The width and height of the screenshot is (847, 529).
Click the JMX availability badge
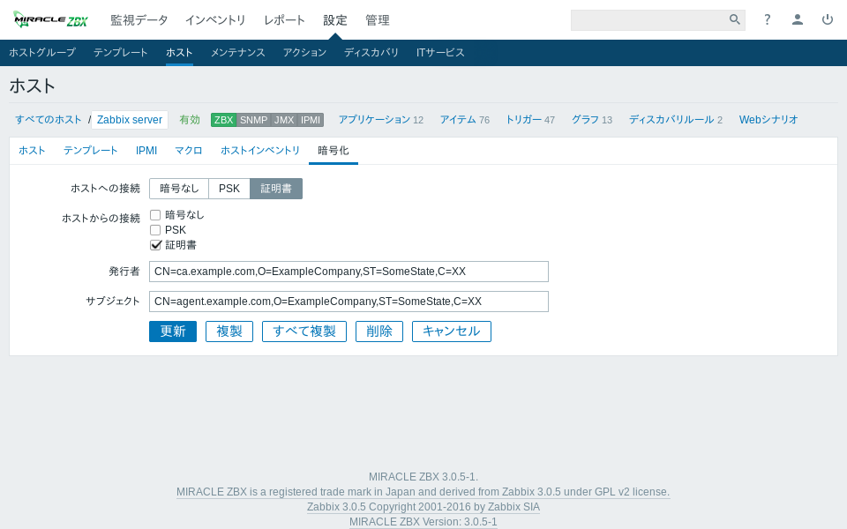click(284, 120)
